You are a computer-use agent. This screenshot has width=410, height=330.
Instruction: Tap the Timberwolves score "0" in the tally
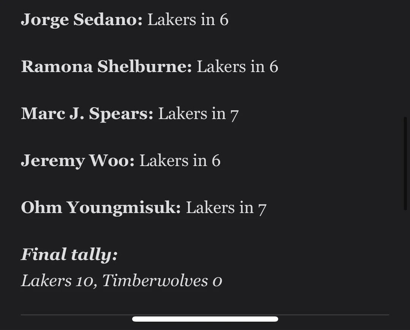click(x=217, y=282)
